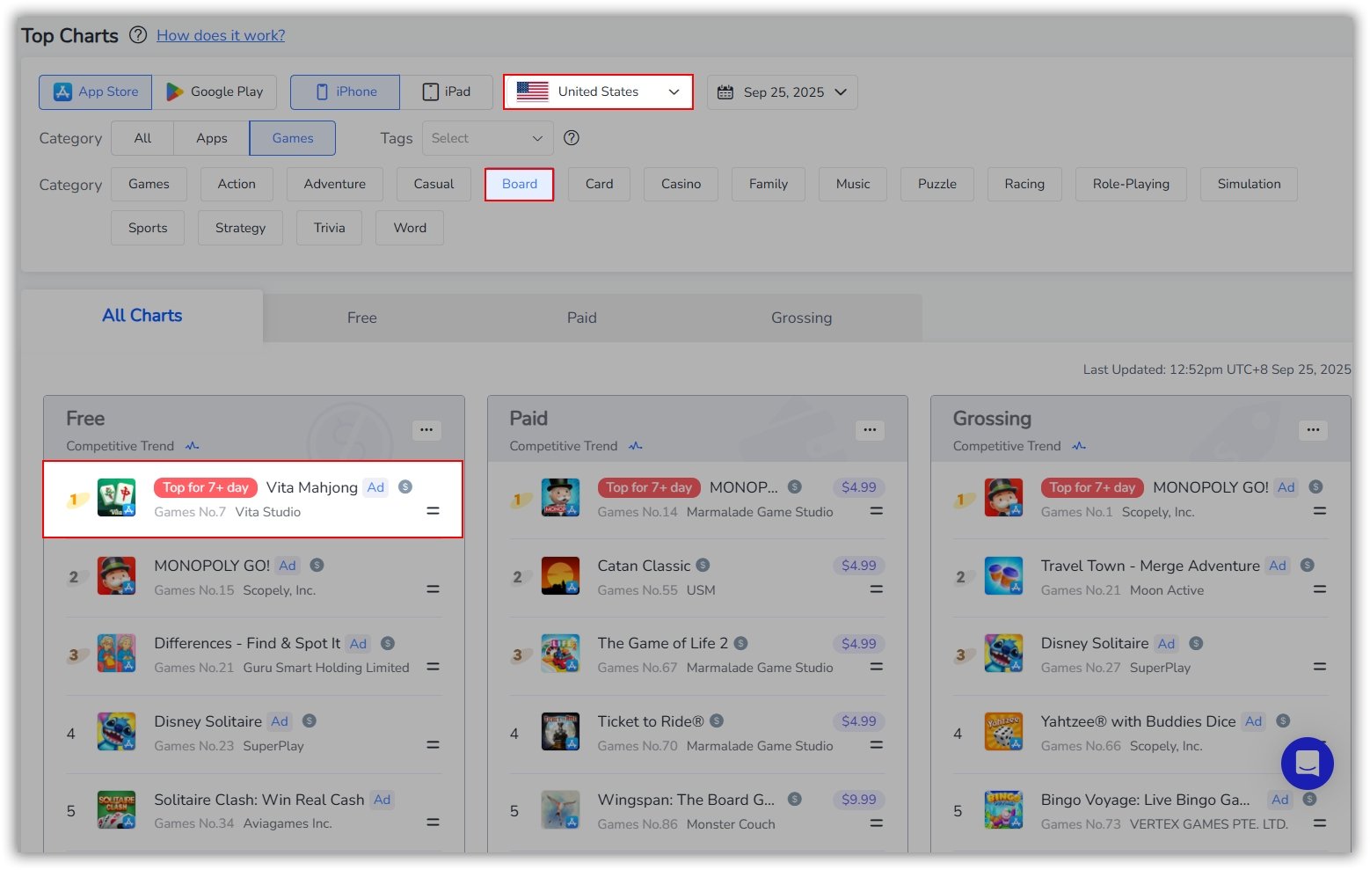
Task: Switch to the iPad device option
Action: pyautogui.click(x=447, y=91)
